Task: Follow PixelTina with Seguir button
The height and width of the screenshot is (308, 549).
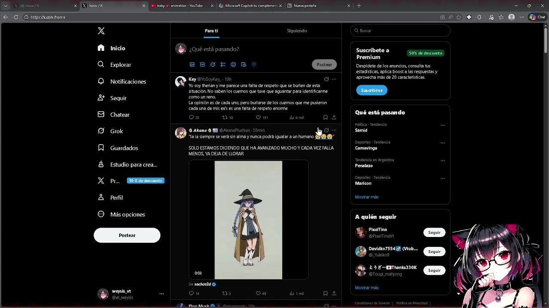Action: (x=434, y=232)
